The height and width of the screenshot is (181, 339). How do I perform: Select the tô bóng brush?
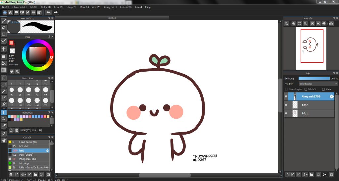[29, 163]
